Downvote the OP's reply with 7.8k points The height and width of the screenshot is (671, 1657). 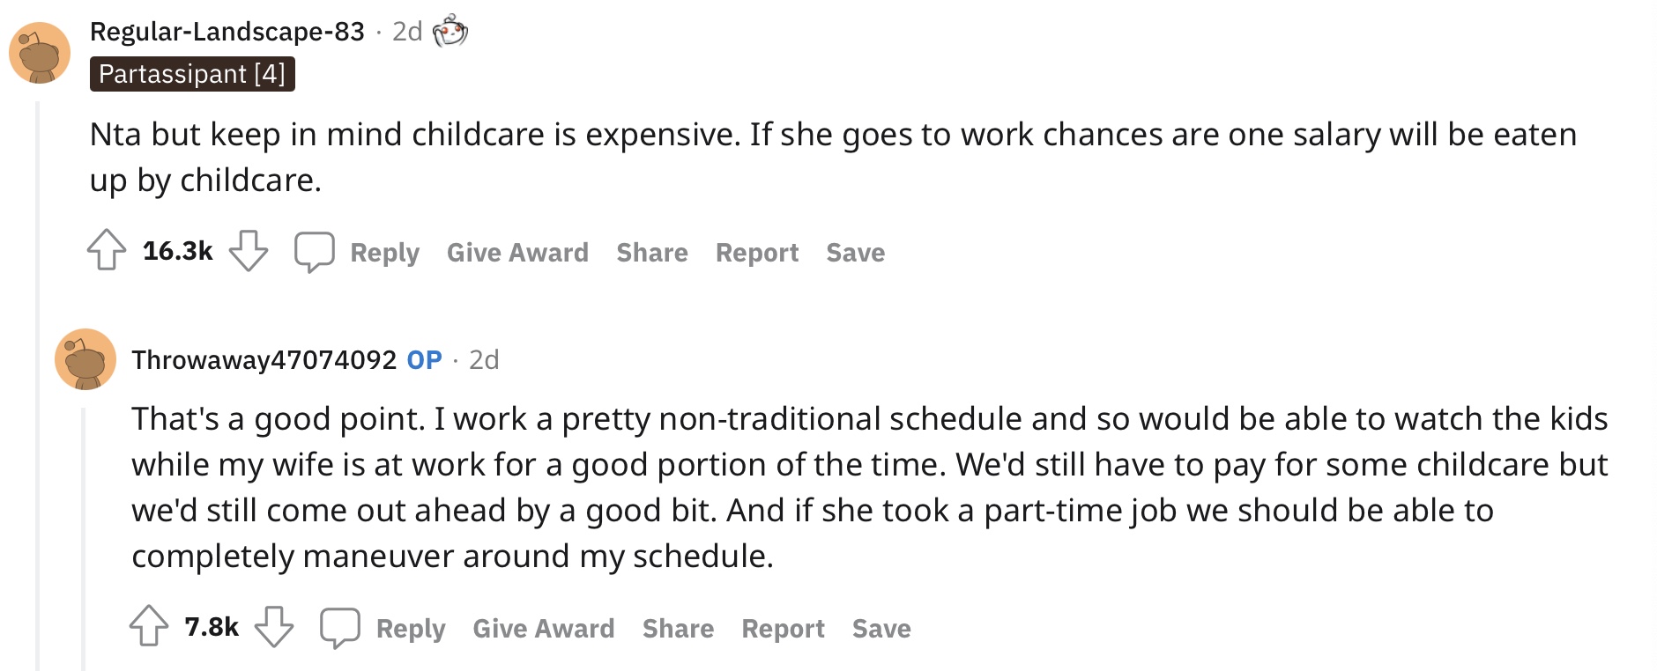274,627
